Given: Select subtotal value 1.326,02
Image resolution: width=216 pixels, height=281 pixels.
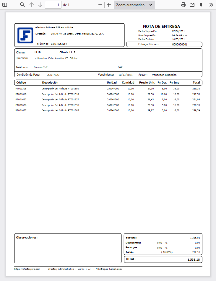Looking at the screenshot, I should (x=195, y=238).
